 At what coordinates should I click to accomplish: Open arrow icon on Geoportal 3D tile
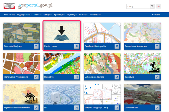tap(157, 108)
